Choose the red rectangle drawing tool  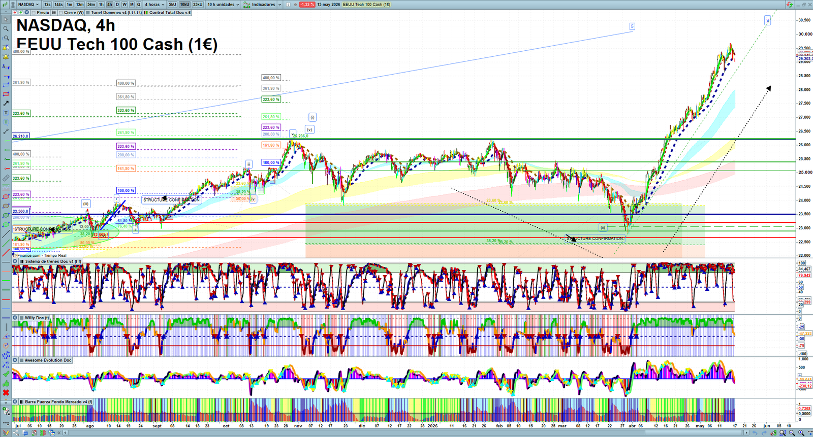(x=6, y=94)
